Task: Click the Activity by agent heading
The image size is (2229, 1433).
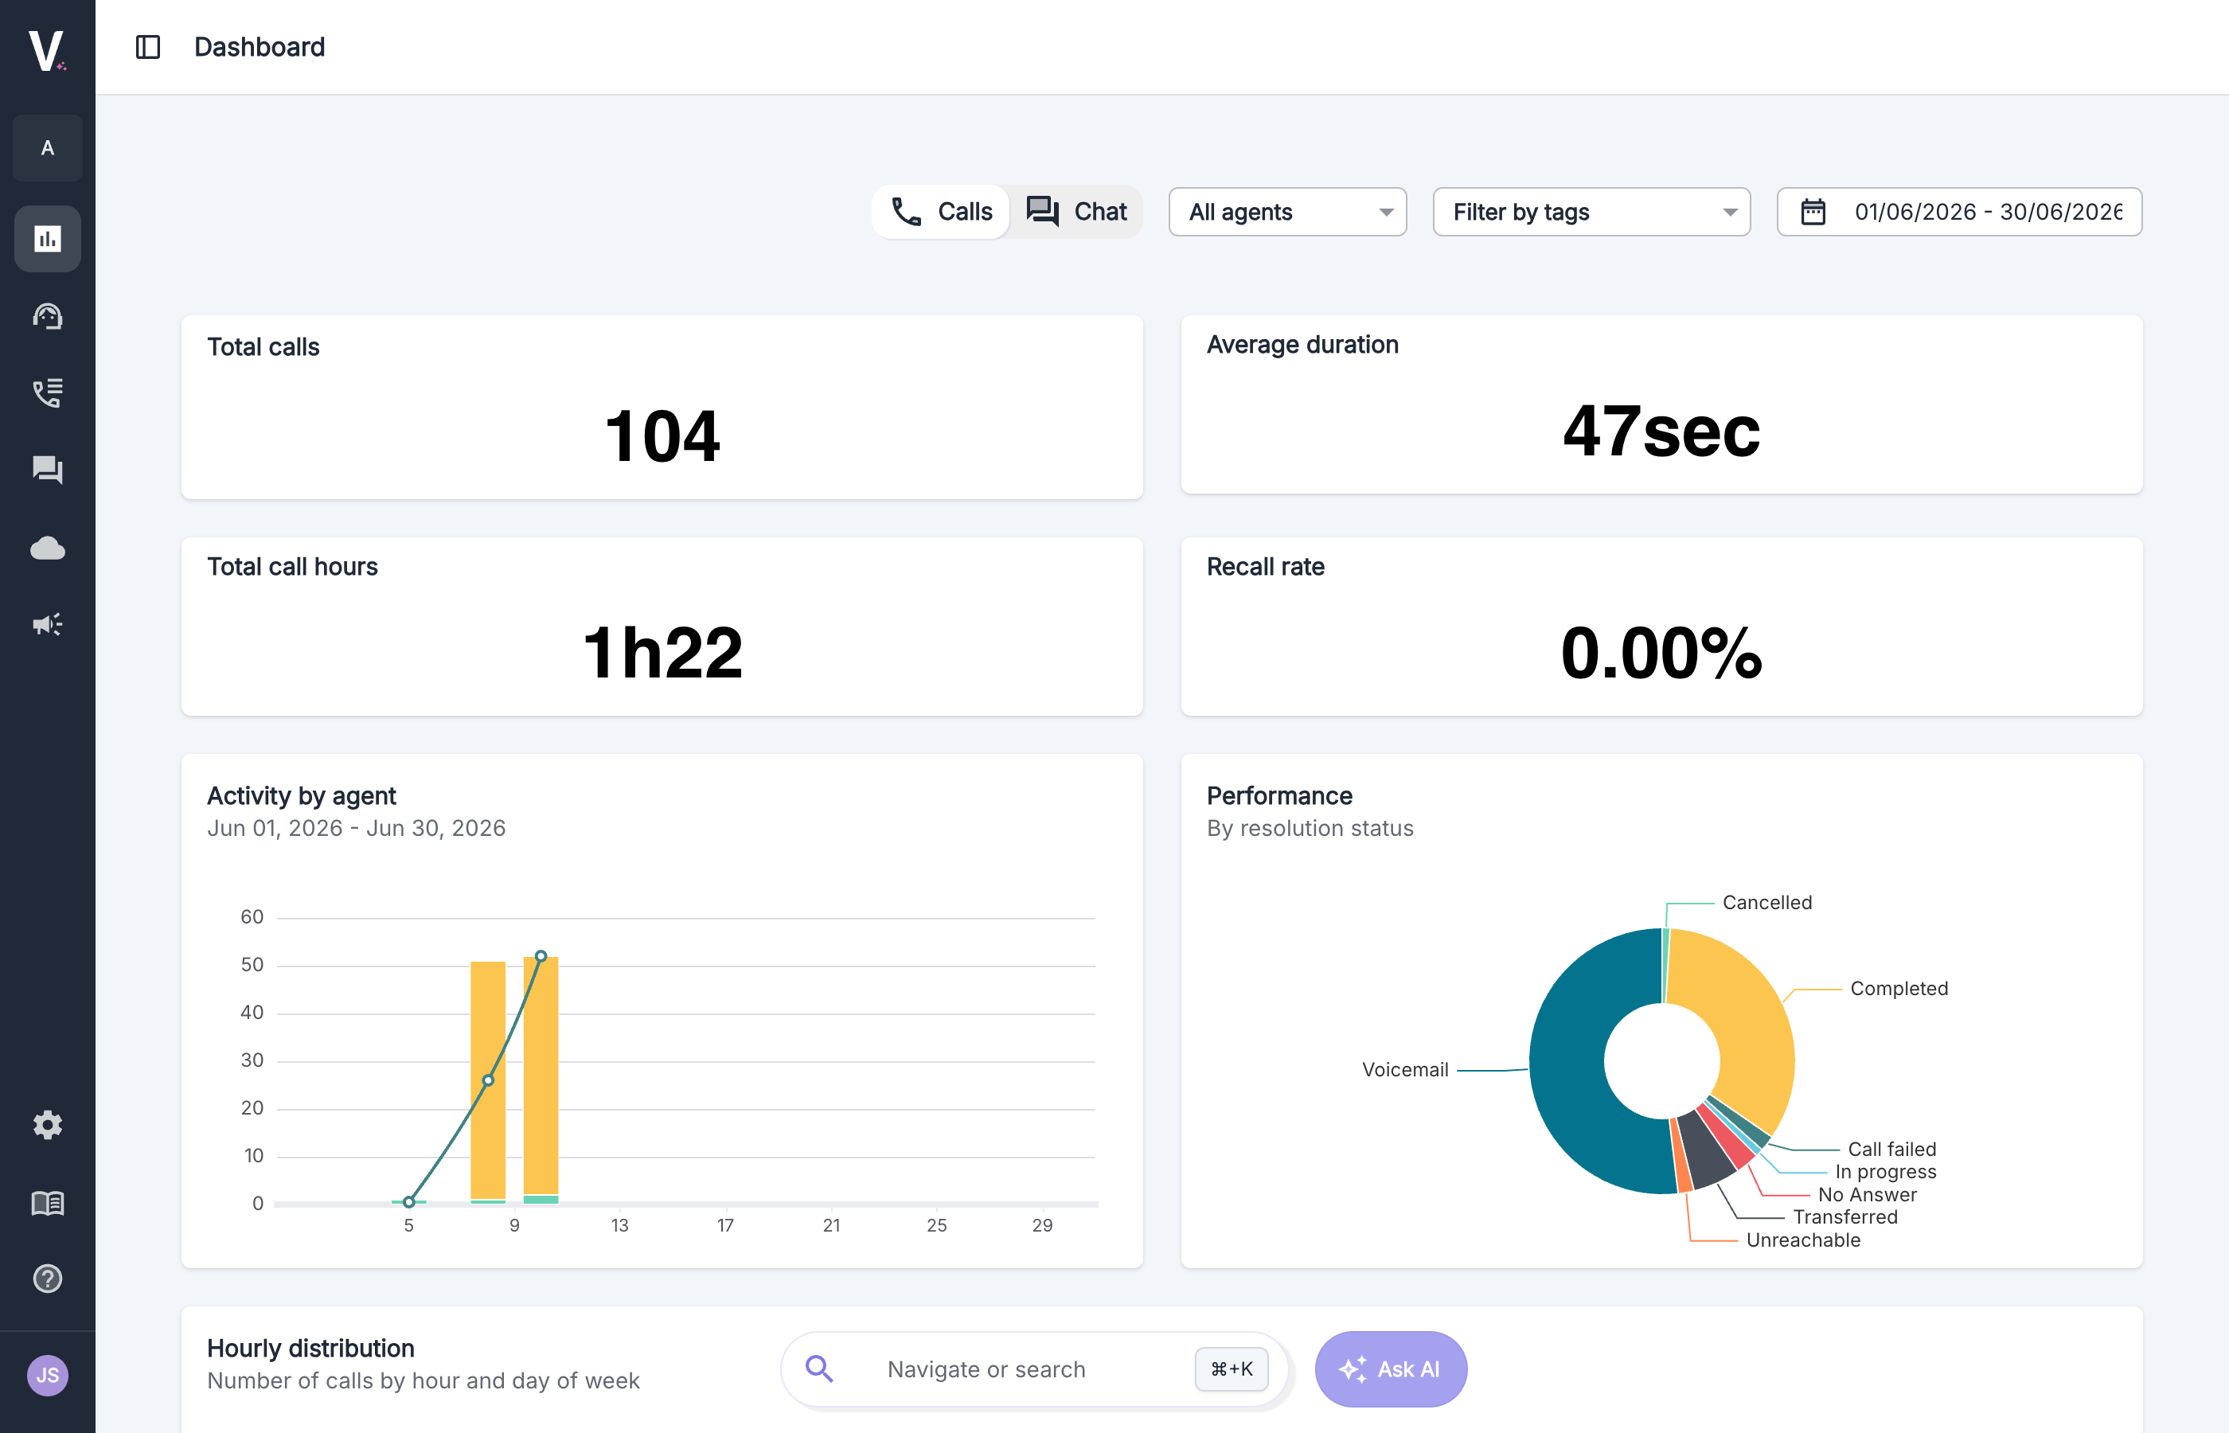Action: [302, 797]
